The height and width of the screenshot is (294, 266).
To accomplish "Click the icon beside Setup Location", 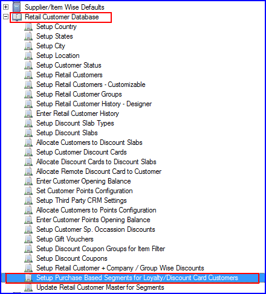I will pos(28,56).
